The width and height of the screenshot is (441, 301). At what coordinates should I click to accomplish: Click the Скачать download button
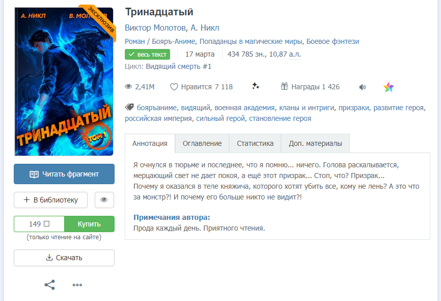click(x=64, y=258)
